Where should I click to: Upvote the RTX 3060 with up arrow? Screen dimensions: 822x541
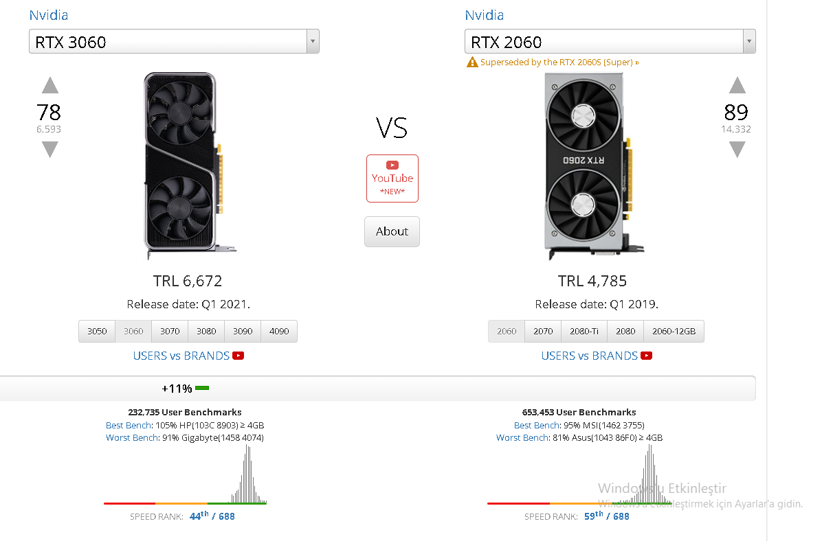coord(50,86)
